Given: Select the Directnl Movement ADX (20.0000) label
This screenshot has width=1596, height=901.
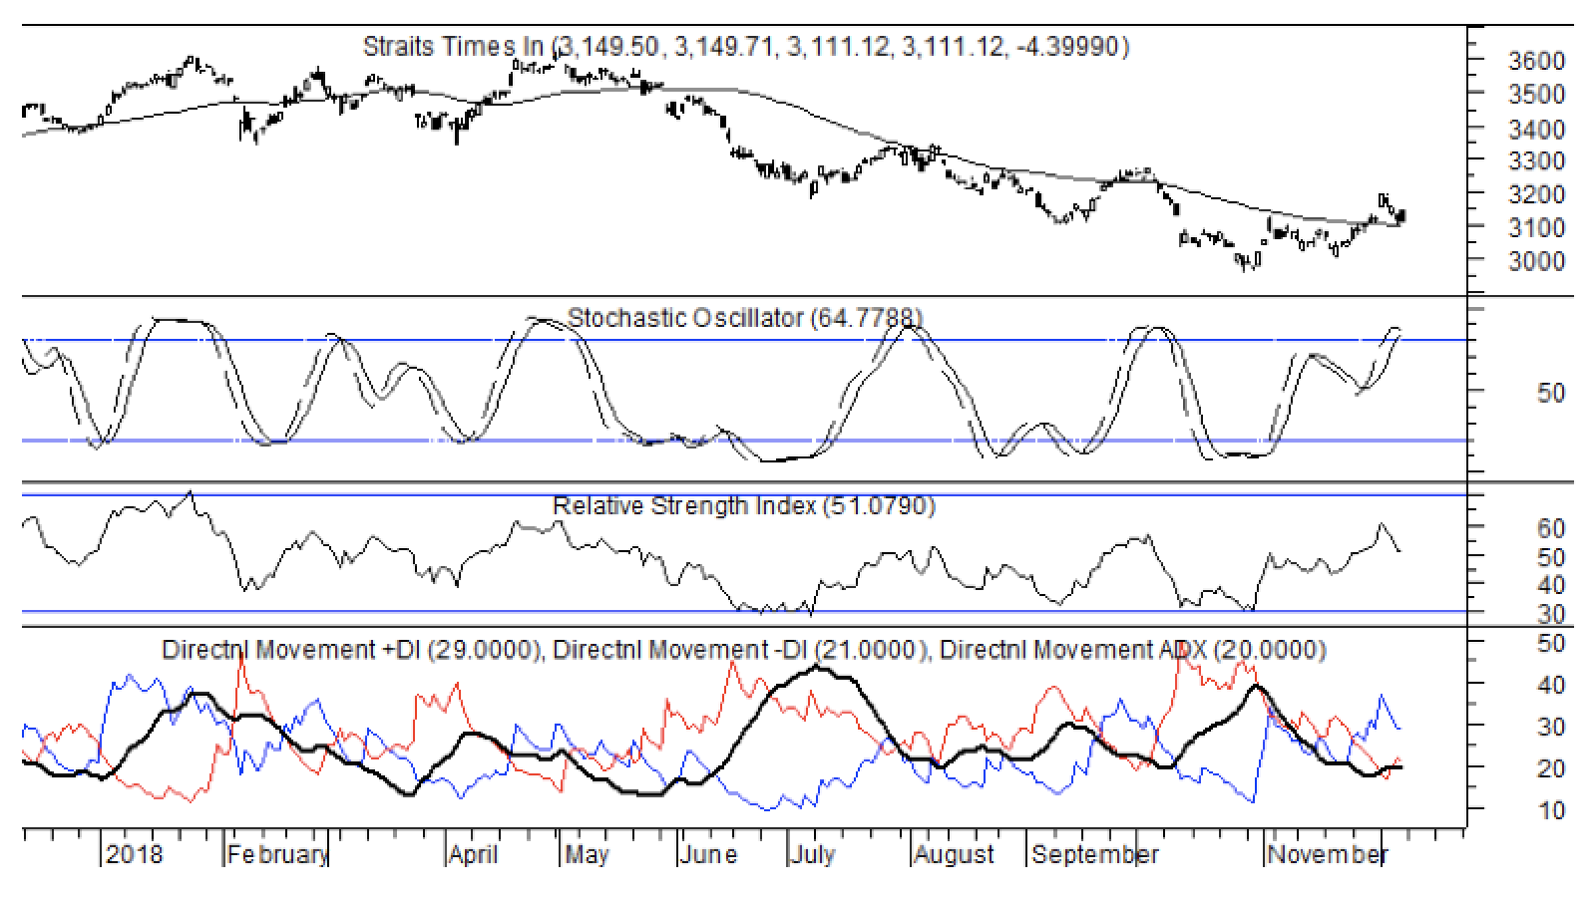Looking at the screenshot, I should pos(1133,650).
